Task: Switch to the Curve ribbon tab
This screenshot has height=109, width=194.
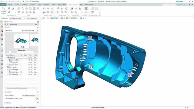Action: 17,5
